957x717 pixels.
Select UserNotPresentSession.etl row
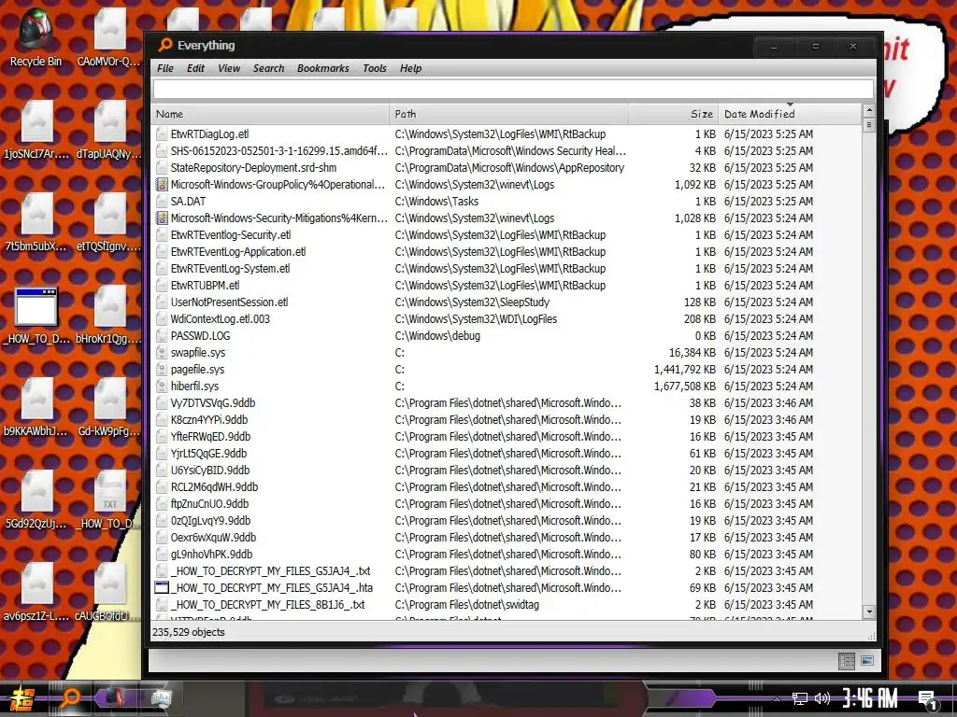(x=507, y=302)
